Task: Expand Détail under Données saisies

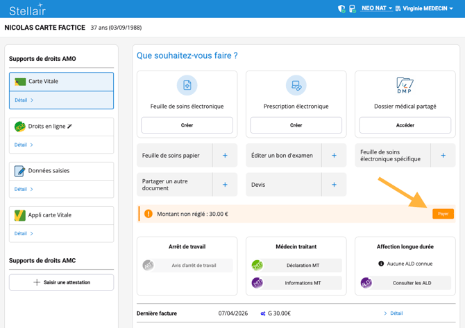Action: [24, 189]
